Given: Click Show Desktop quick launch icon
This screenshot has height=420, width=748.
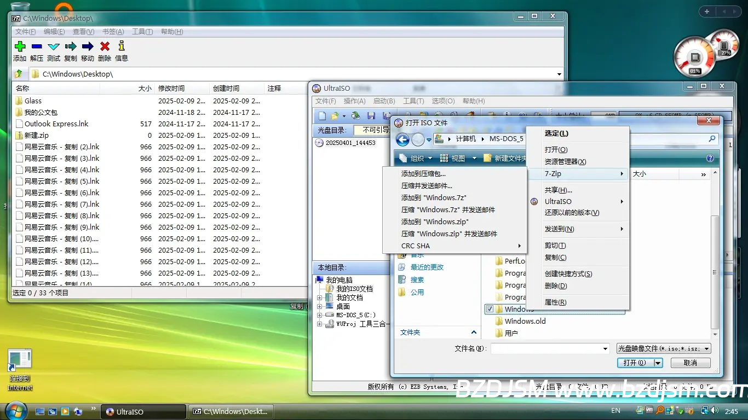Looking at the screenshot, I should click(40, 411).
